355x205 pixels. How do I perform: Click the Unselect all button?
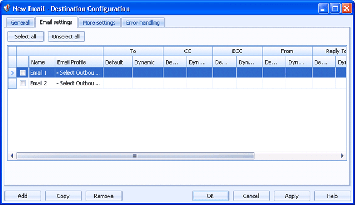point(66,36)
